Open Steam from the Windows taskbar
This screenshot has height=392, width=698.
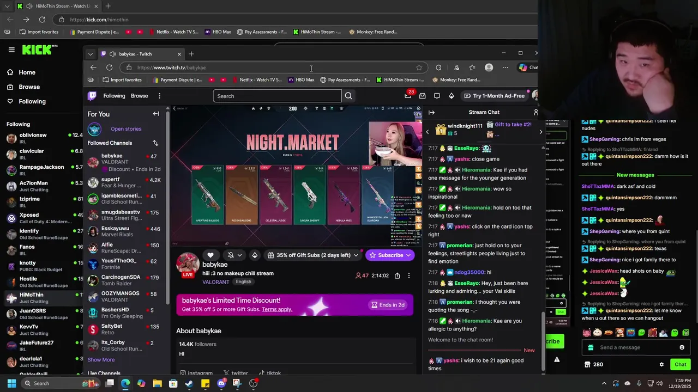[x=189, y=383]
